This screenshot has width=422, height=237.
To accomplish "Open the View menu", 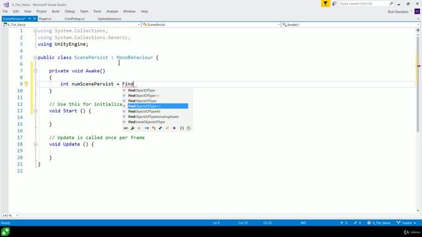I will pos(28,11).
